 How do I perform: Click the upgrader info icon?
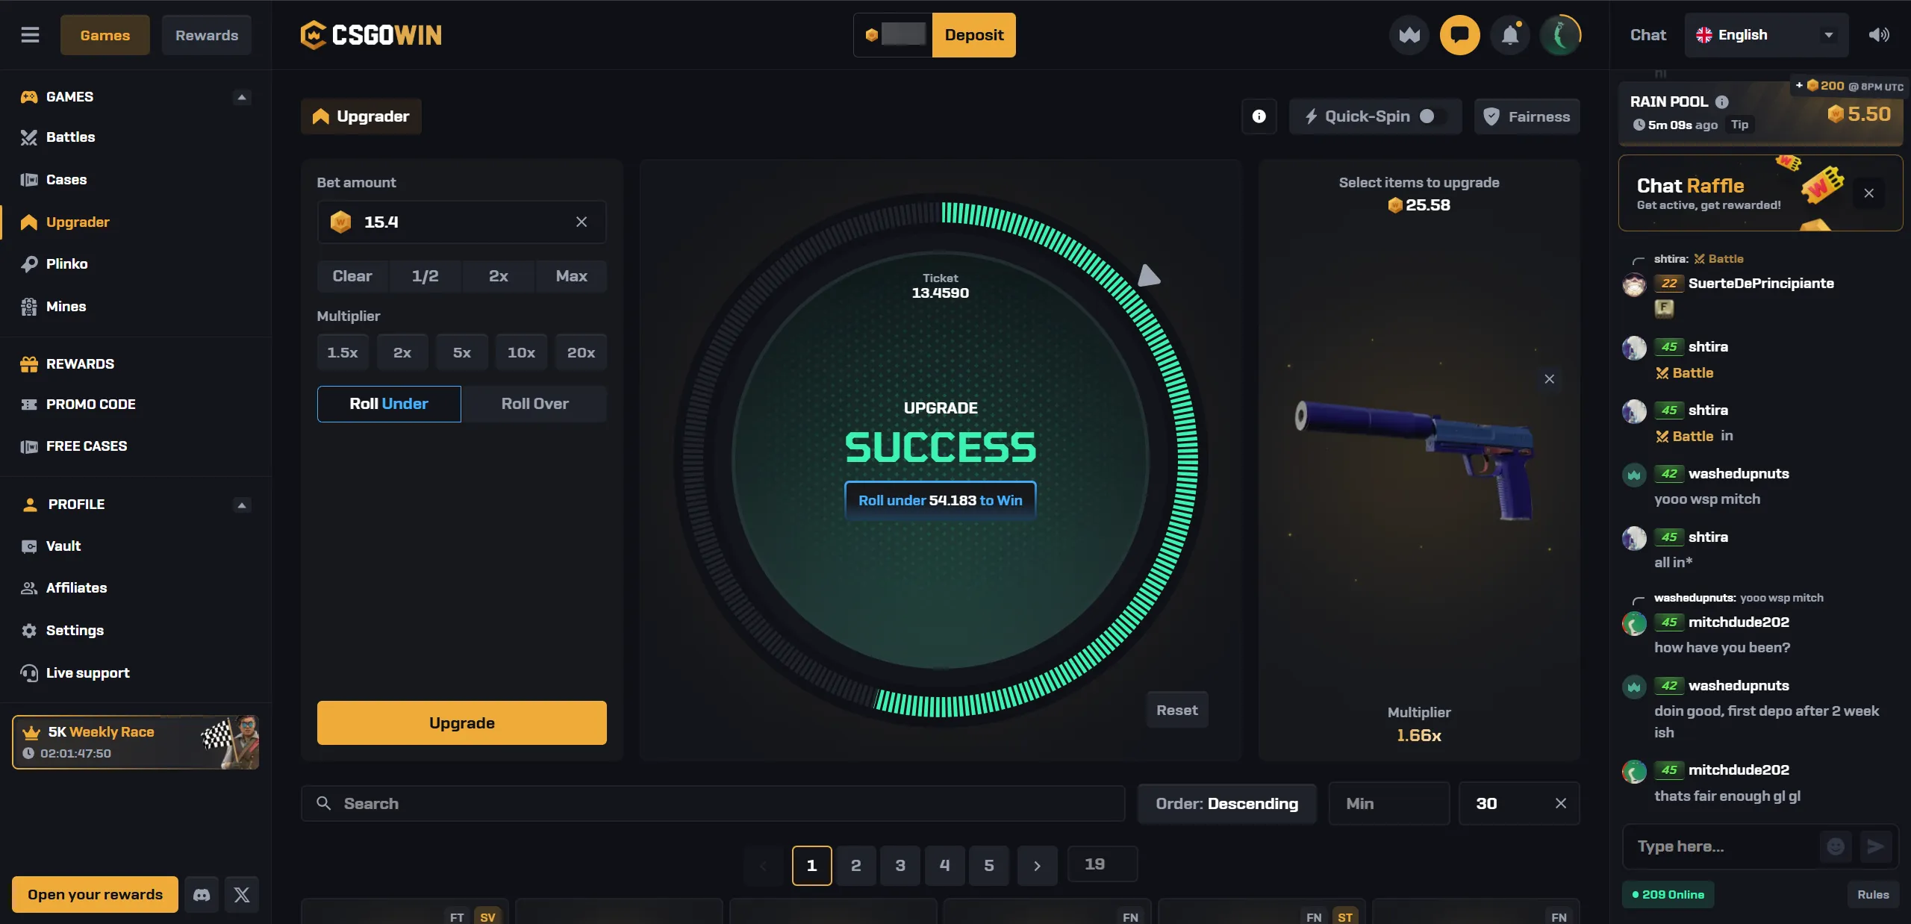coord(1259,116)
